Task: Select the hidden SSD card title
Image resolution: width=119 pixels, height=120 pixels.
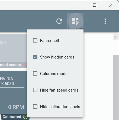Action: point(3,43)
